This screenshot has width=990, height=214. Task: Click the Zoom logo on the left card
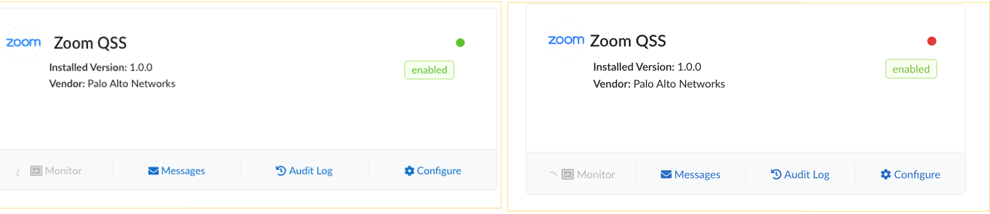pos(23,43)
